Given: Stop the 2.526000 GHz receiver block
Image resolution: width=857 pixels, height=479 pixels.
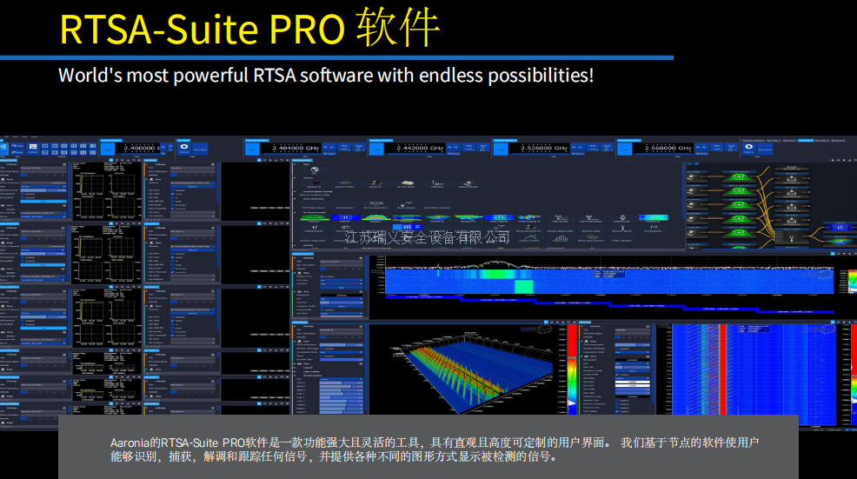Looking at the screenshot, I should click(x=501, y=150).
